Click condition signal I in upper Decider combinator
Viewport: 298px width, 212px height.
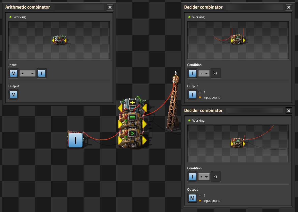tap(192, 74)
